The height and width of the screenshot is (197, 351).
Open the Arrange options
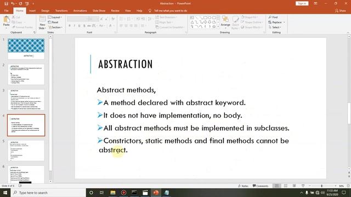tap(225, 22)
